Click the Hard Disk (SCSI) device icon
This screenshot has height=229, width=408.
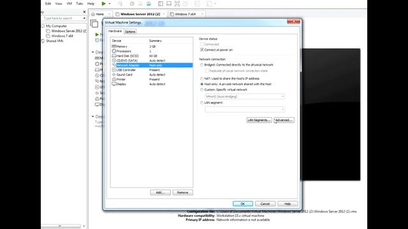[114, 55]
